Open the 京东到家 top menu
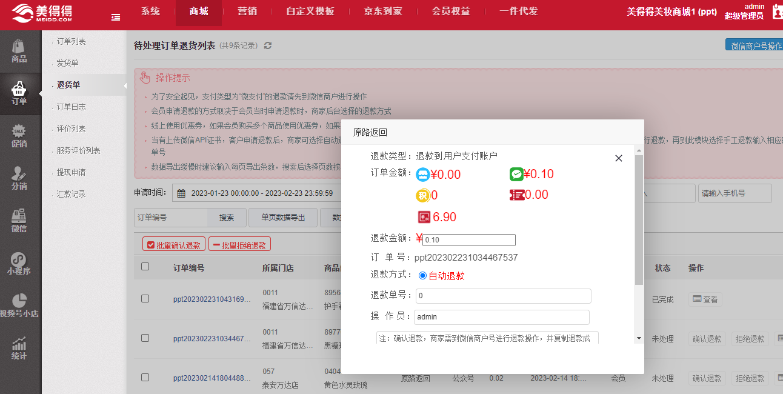This screenshot has height=394, width=783. click(x=383, y=12)
